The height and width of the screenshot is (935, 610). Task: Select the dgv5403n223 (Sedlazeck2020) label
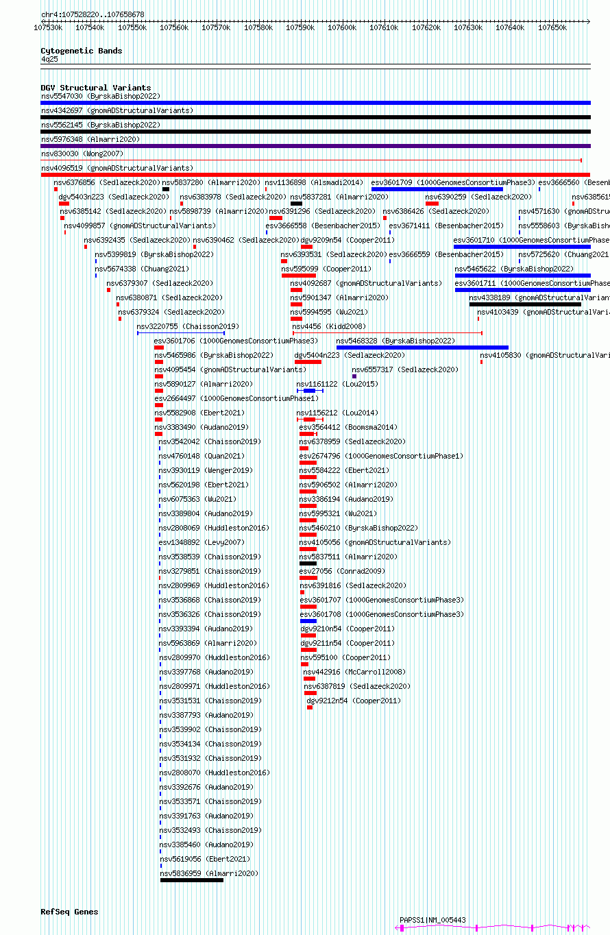click(114, 197)
